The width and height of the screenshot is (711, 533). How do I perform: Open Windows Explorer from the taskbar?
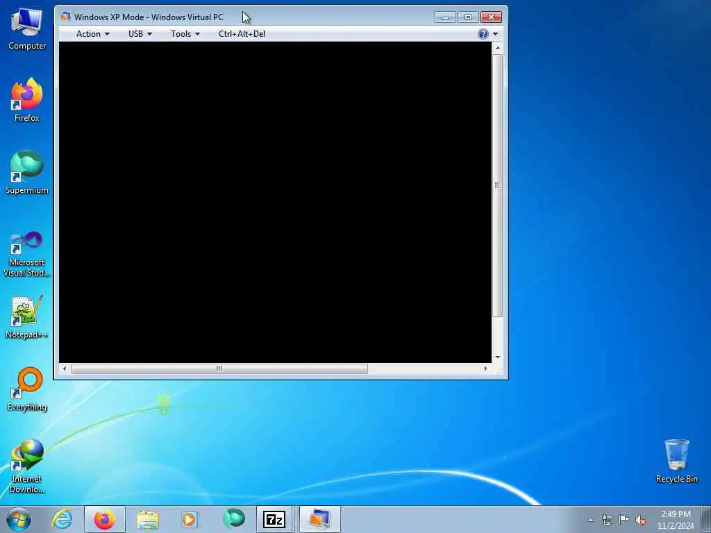point(148,519)
